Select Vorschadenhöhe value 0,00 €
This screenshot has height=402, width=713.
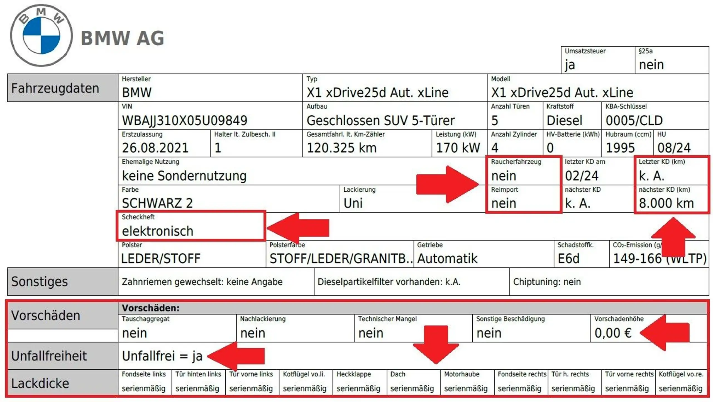[x=613, y=333]
